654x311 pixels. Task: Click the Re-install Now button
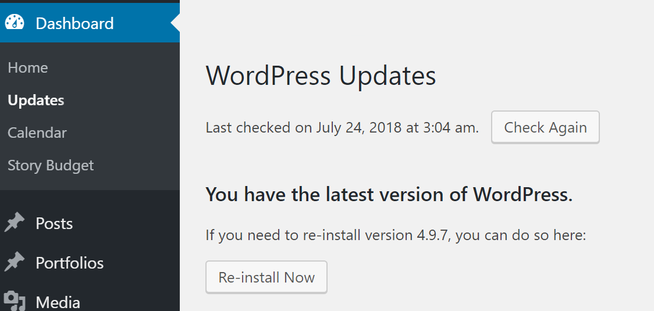tap(266, 277)
